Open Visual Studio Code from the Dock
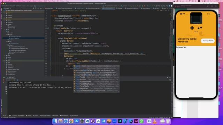The height and width of the screenshot is (125, 223). [x=87, y=121]
